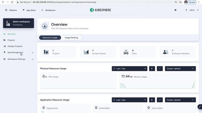The image size is (202, 113).
Task: Click the Workspace Members people icon
Action: point(166,52)
